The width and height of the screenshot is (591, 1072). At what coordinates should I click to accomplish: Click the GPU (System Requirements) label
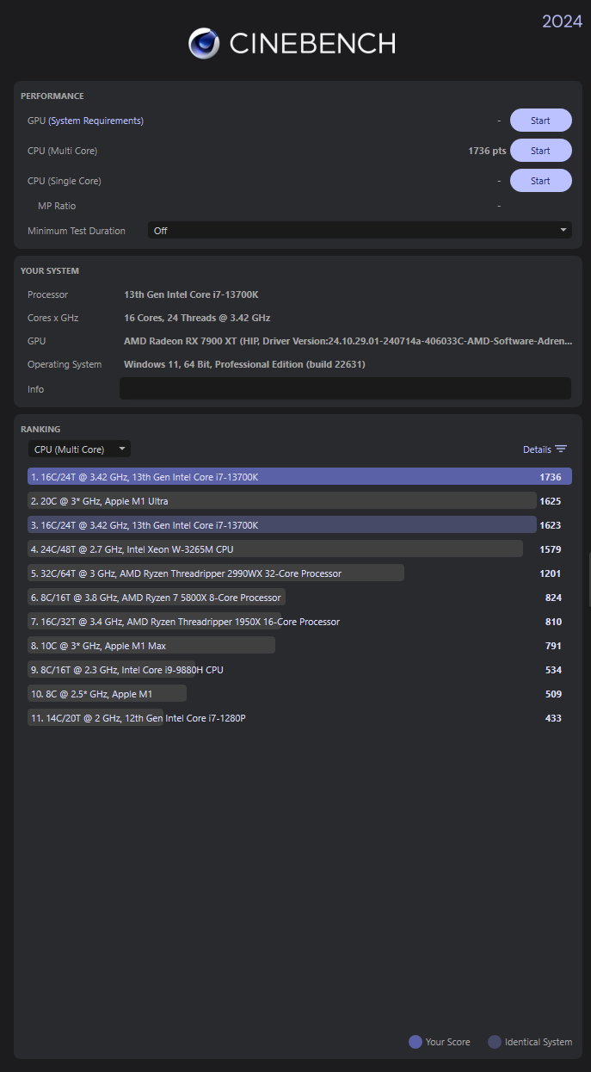(85, 121)
